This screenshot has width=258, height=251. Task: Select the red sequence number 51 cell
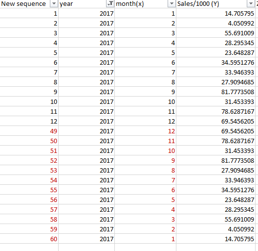tap(29, 151)
